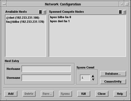Open the Database... dialog
The image size is (131, 101).
point(113,74)
